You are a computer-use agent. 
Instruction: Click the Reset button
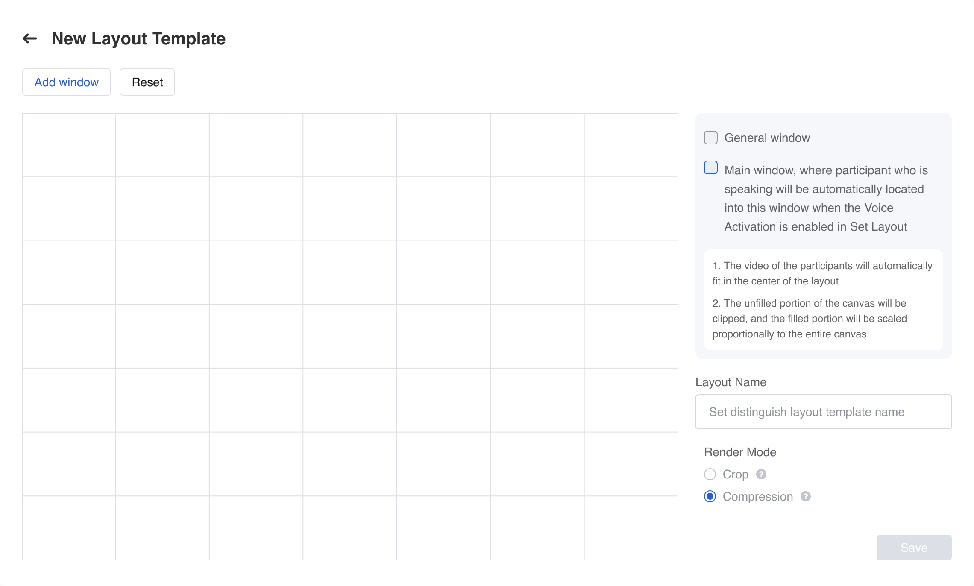point(147,82)
